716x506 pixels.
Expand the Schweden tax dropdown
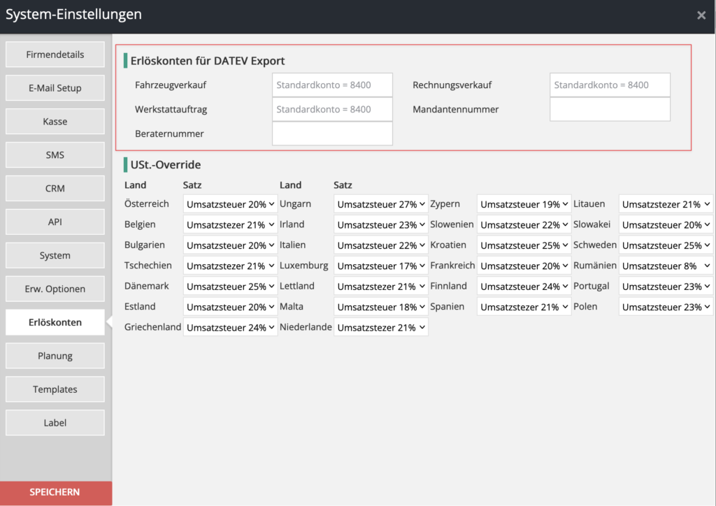pyautogui.click(x=666, y=245)
